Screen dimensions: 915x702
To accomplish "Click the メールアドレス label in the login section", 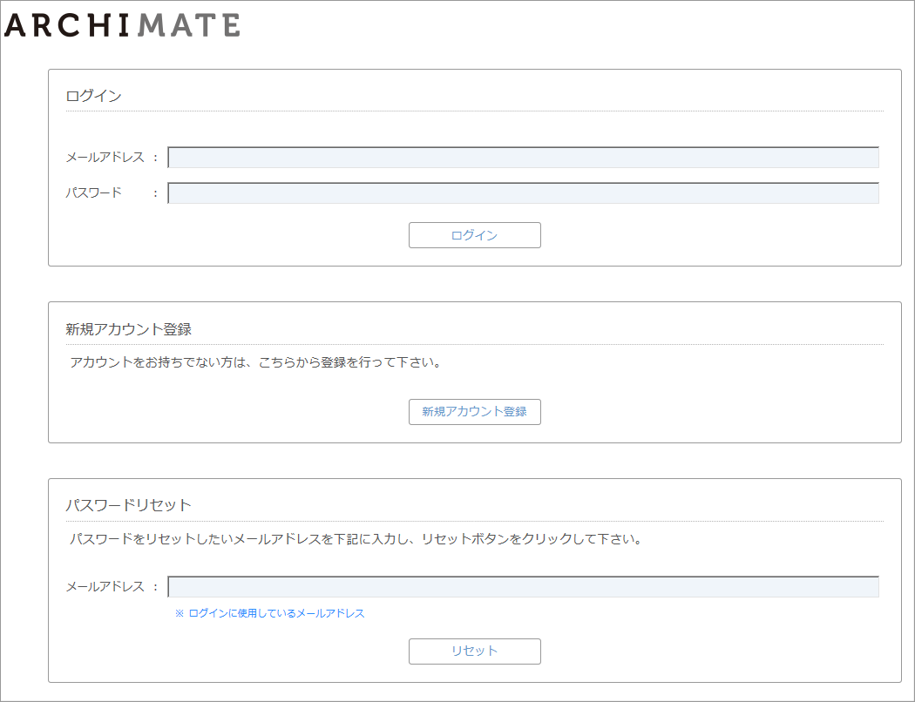I will pos(105,158).
